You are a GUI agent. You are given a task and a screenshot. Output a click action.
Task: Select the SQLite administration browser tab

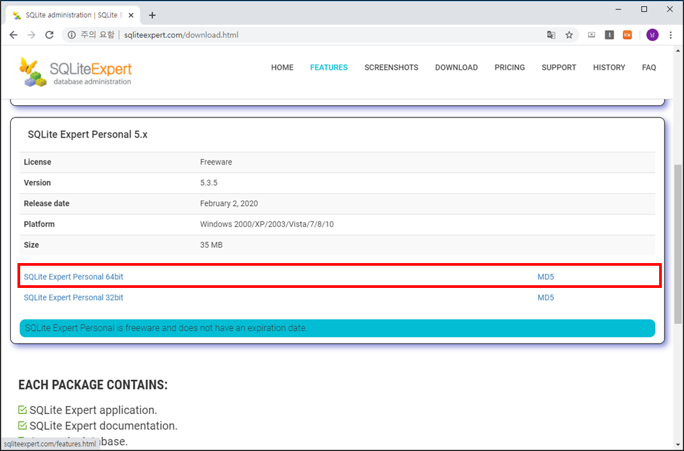point(73,15)
